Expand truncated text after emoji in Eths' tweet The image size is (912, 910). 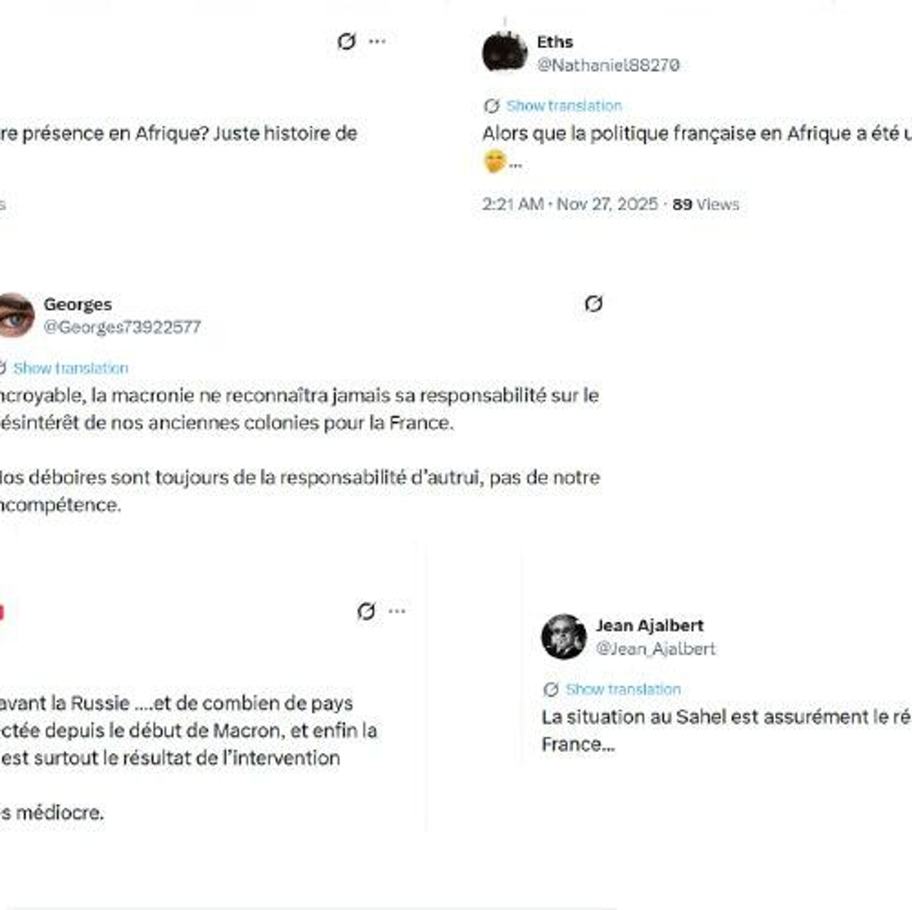[515, 165]
